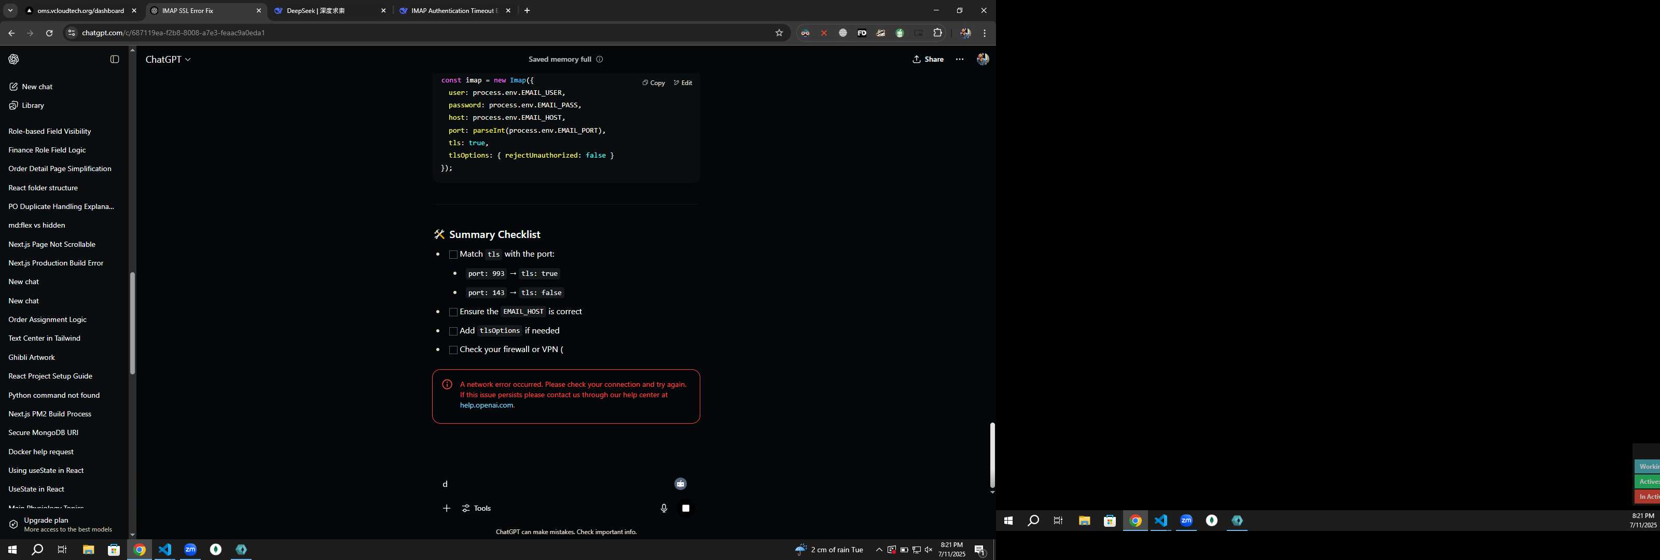The width and height of the screenshot is (1660, 560).
Task: Collapse the ChatGPT sidebar panel
Action: (115, 59)
